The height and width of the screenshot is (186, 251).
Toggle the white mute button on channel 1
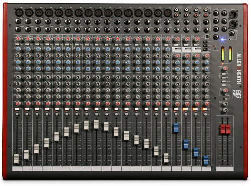pyautogui.click(x=17, y=109)
